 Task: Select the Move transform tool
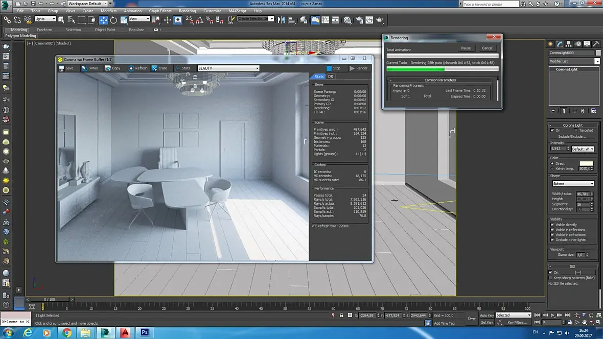point(104,20)
